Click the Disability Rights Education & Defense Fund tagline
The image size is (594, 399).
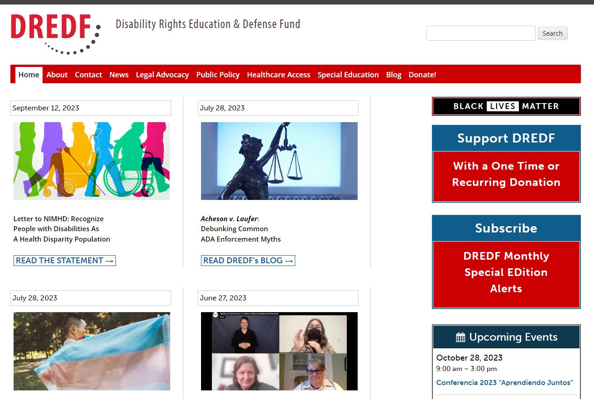coord(208,24)
